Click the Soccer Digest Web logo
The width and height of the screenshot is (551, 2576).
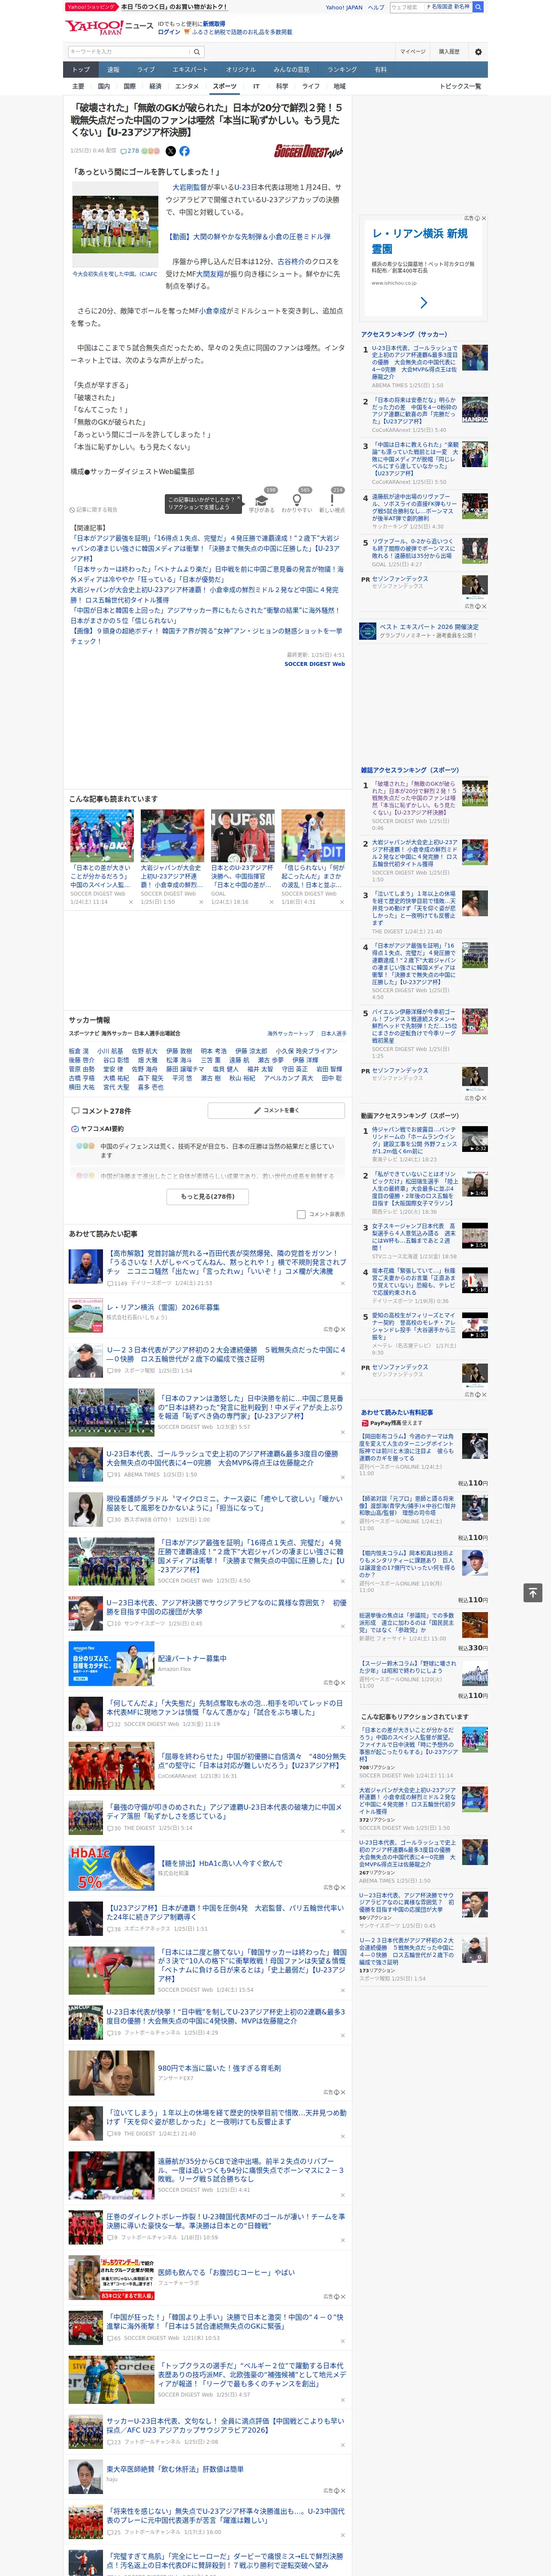pyautogui.click(x=309, y=151)
